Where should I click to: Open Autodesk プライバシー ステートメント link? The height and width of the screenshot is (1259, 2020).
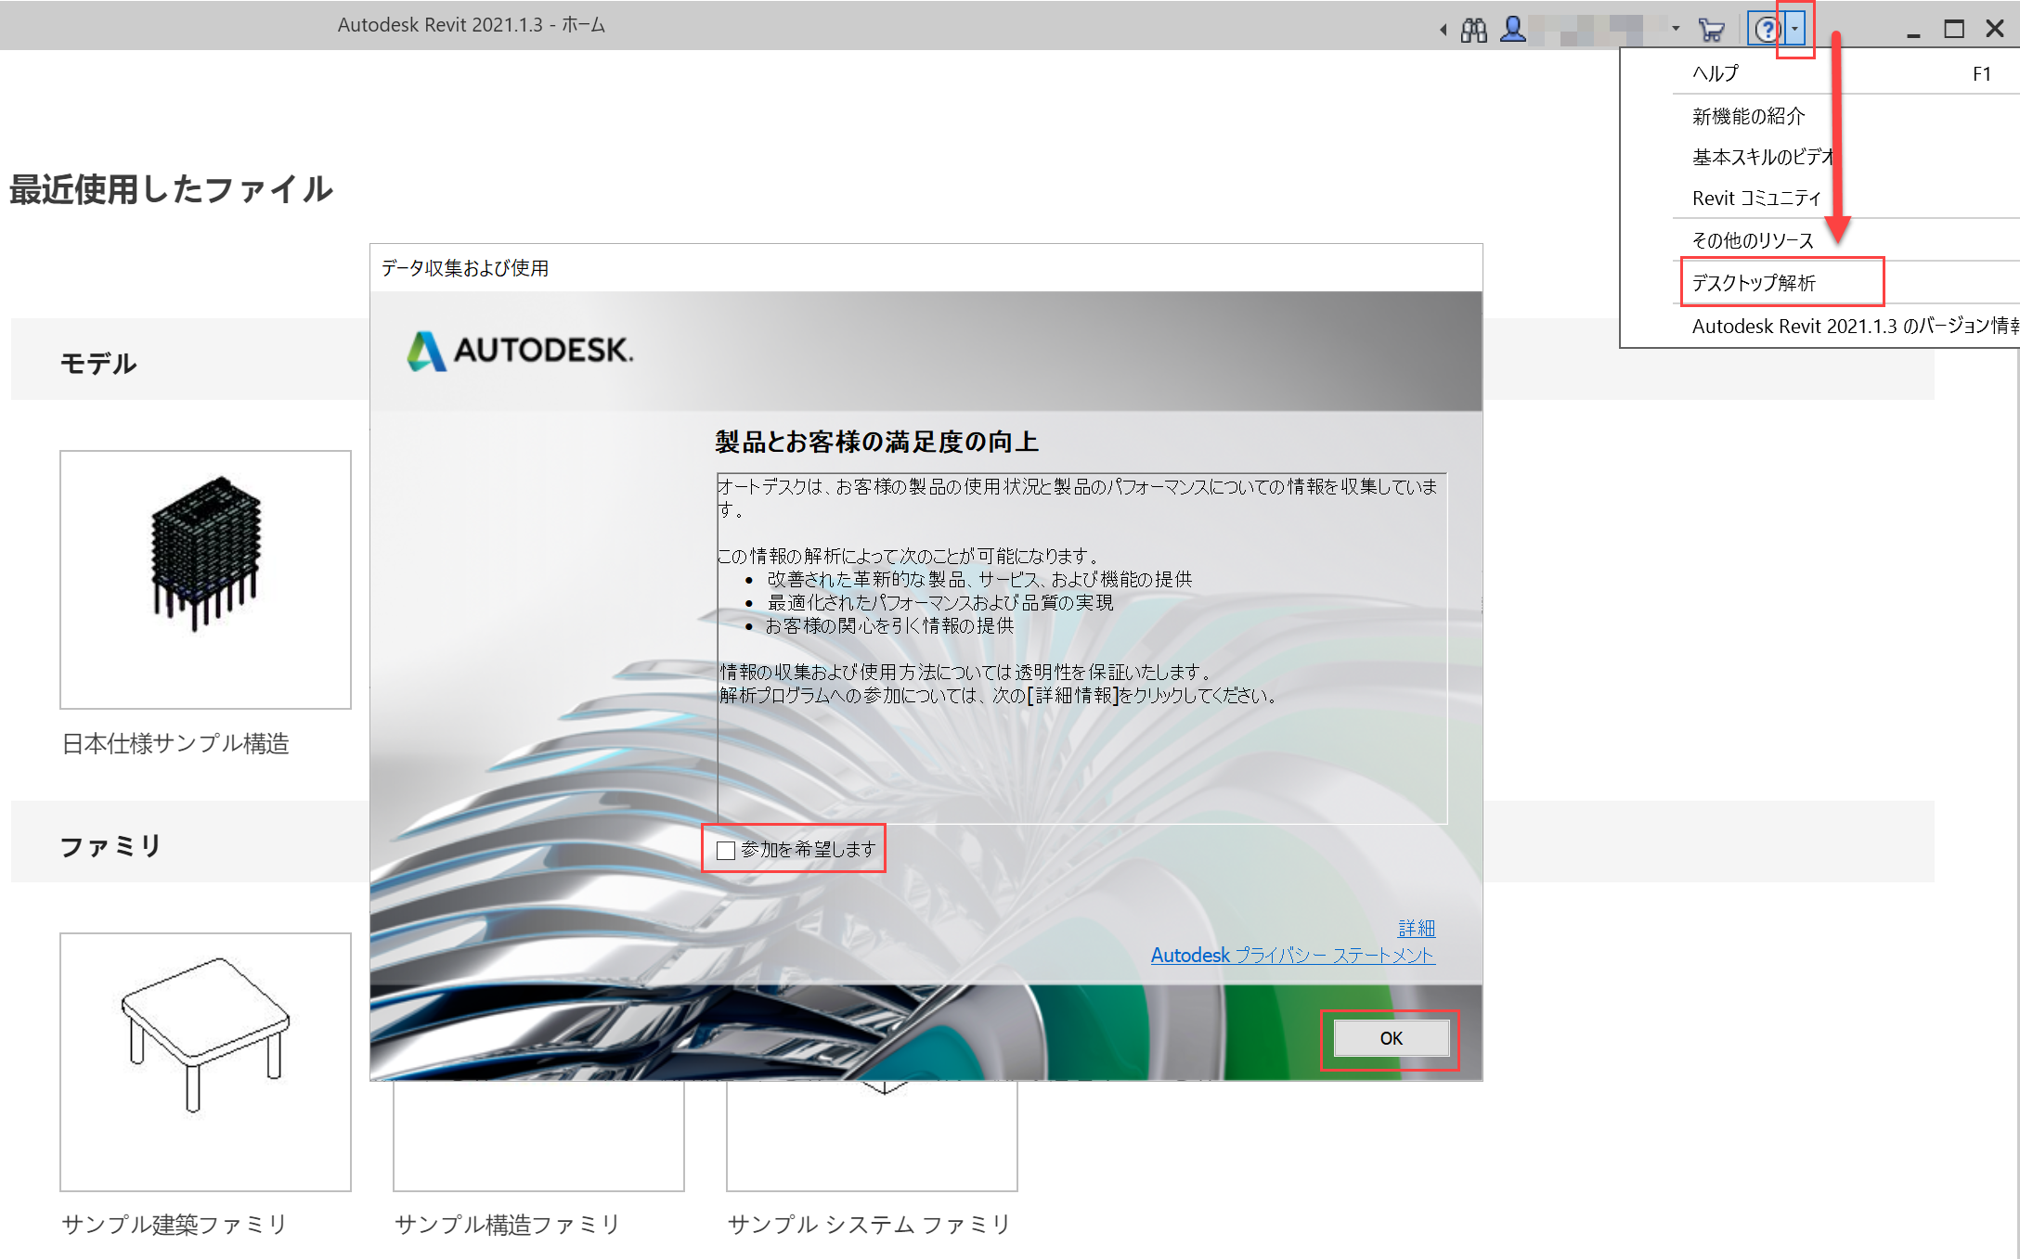(1292, 955)
